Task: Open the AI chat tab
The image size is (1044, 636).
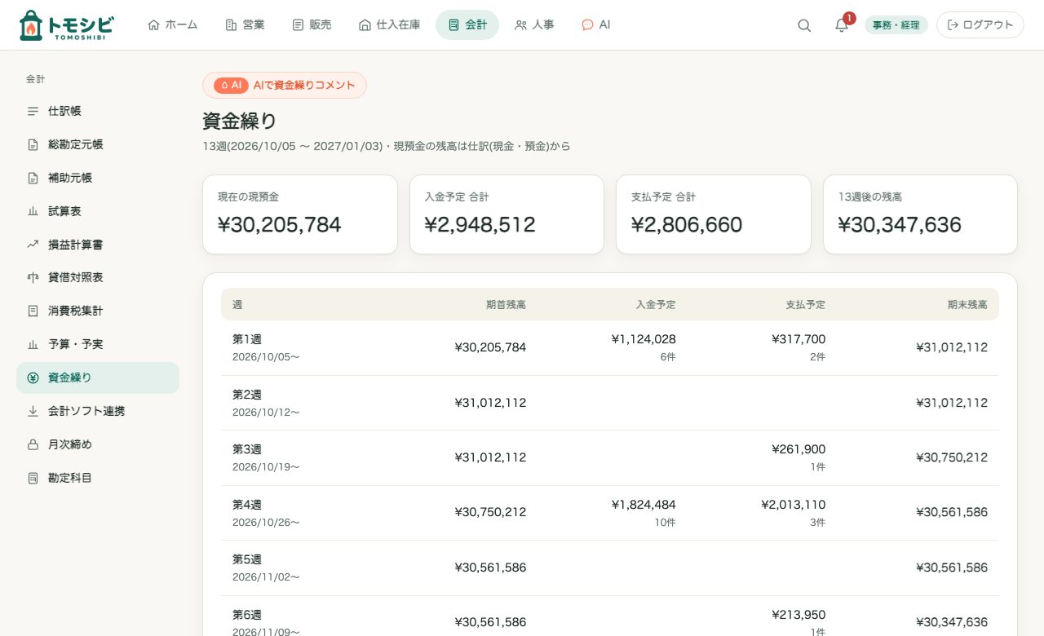Action: 595,25
